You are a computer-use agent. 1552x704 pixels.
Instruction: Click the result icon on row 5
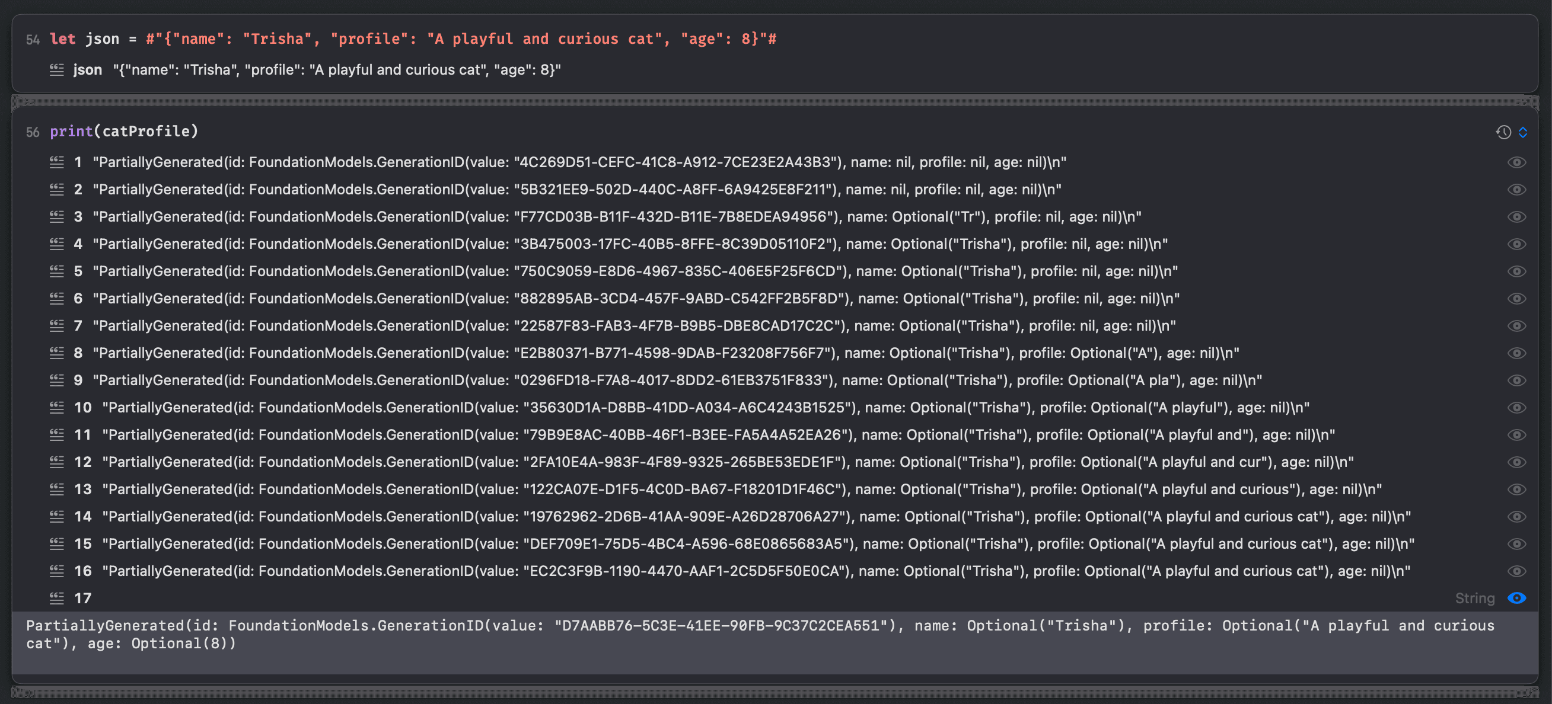point(56,271)
